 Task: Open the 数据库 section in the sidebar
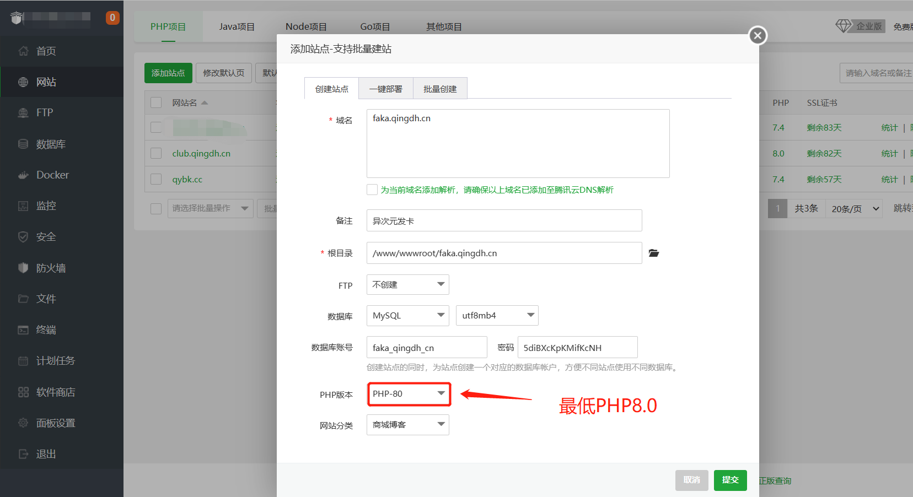point(50,144)
